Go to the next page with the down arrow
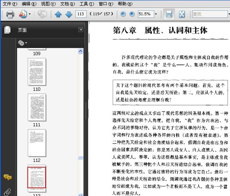 (x=68, y=15)
